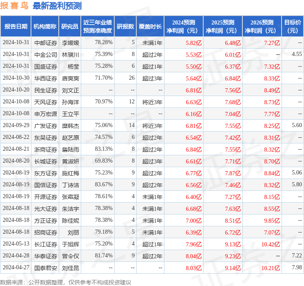The image size is (304, 286).
Task: Click the 报告日期 column header
Action: tap(16, 27)
